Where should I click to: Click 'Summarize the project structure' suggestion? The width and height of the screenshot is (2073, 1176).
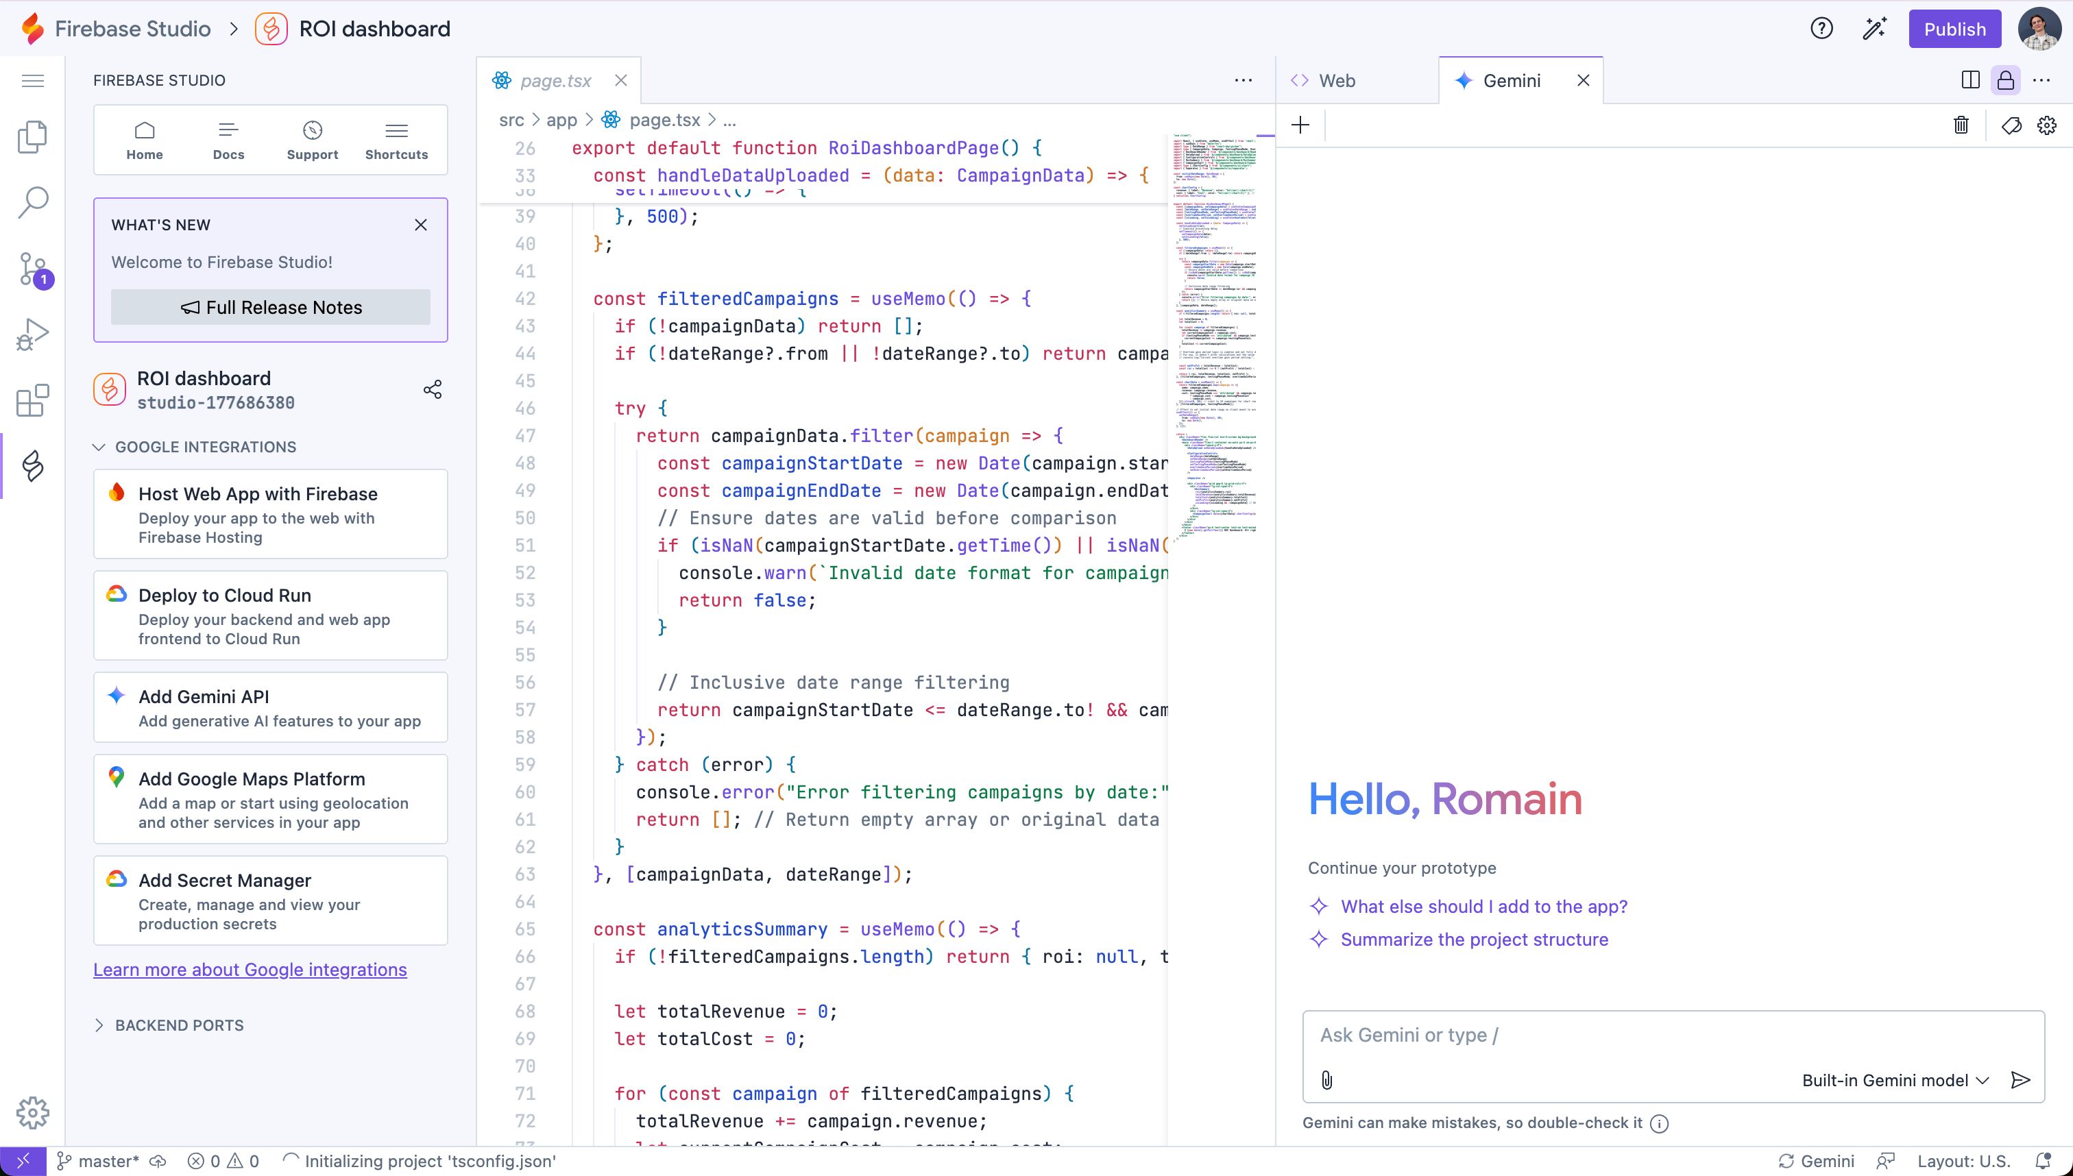(x=1475, y=940)
